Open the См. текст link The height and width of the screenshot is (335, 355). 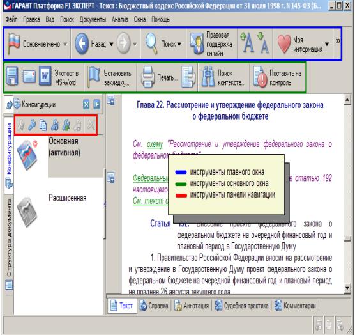pyautogui.click(x=151, y=201)
